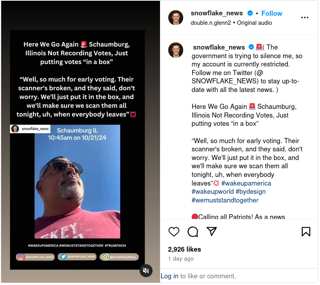
Task: Open the #wakeupworld hashtag
Action: coord(213,192)
